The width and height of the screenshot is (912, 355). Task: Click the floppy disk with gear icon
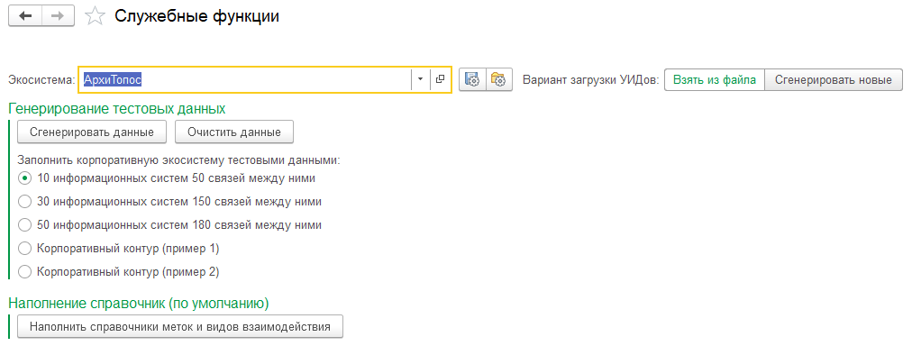[x=472, y=79]
